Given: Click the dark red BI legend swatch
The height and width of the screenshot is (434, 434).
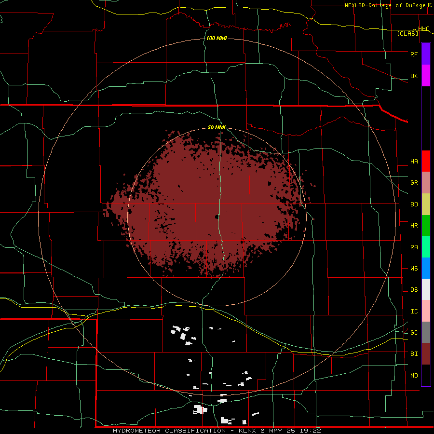Looking at the screenshot, I should [426, 354].
